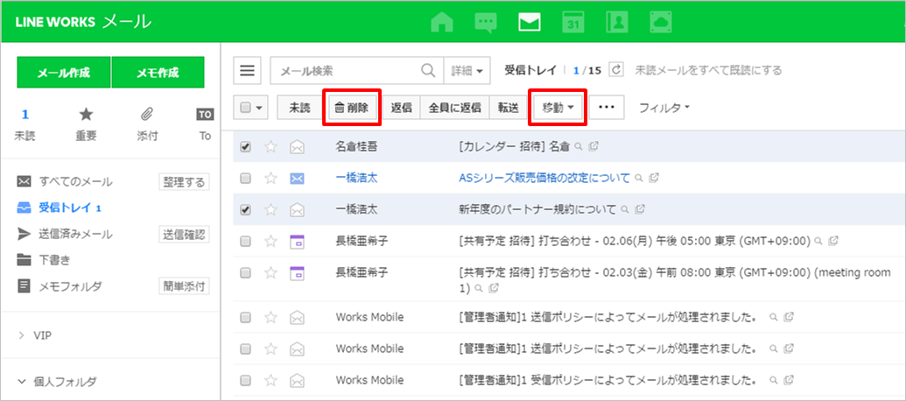This screenshot has width=906, height=401.
Task: Check the ASシリーズ販売価格 email checkbox
Action: coord(246,179)
